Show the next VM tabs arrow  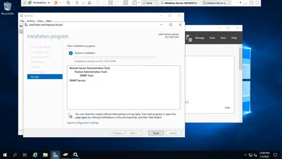241,3
